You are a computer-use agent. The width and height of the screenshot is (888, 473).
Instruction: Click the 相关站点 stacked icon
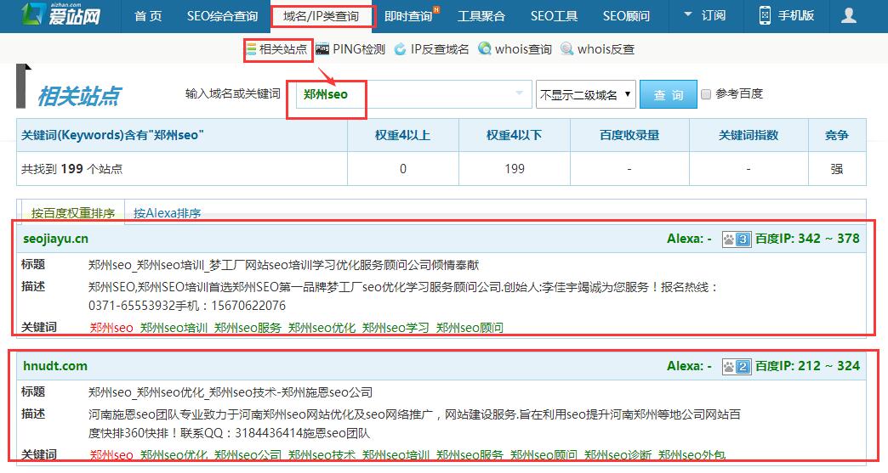click(x=251, y=49)
